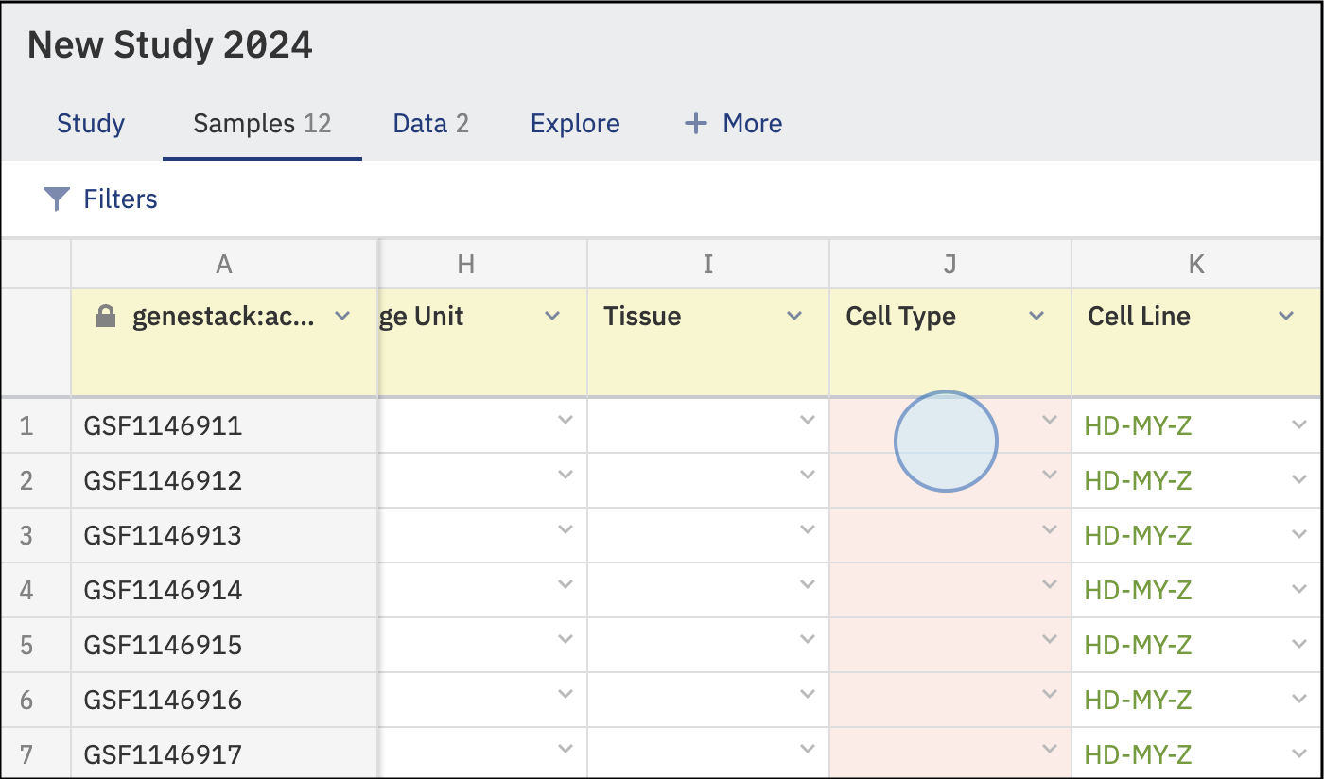
Task: Open Tissue dropdown in GSF1146911 row
Action: [808, 420]
